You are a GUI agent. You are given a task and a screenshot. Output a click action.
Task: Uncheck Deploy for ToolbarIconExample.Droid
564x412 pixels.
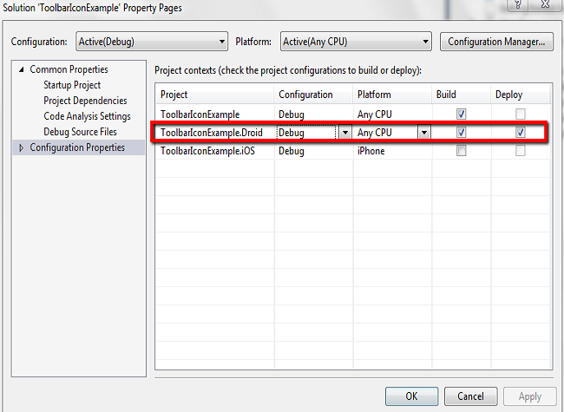coord(520,133)
